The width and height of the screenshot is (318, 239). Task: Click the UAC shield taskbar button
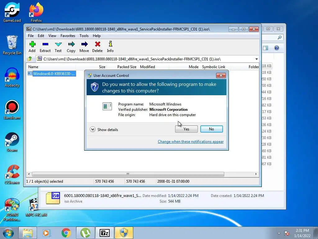click(124, 233)
